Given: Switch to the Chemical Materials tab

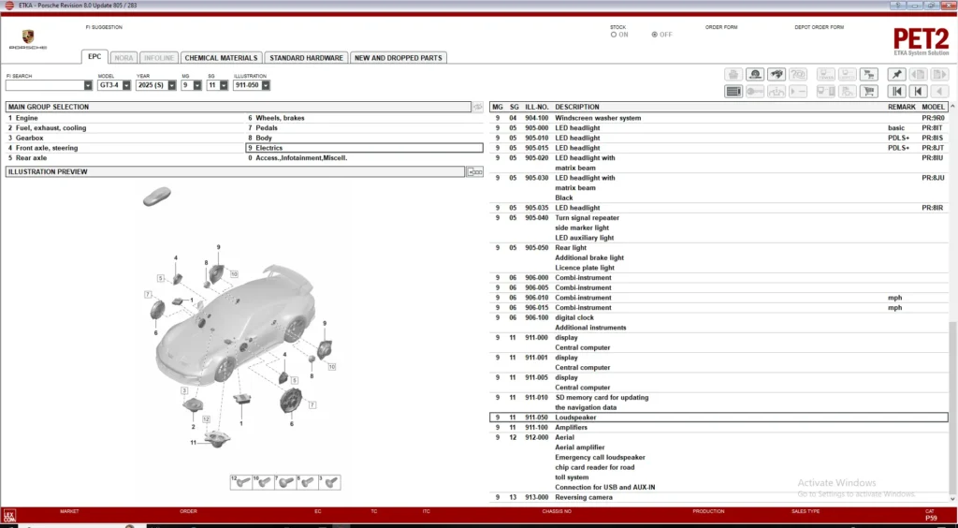Looking at the screenshot, I should click(x=221, y=58).
